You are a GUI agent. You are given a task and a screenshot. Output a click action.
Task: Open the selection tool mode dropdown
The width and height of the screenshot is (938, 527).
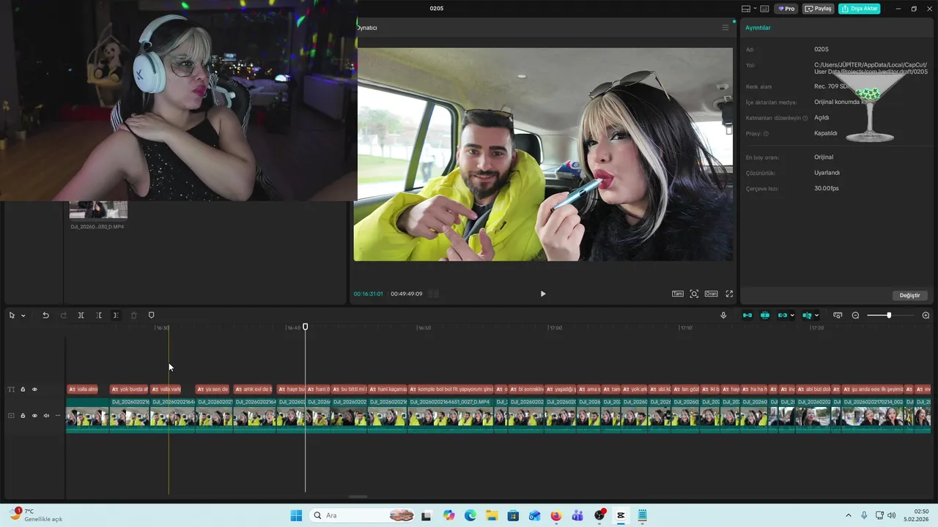23,315
